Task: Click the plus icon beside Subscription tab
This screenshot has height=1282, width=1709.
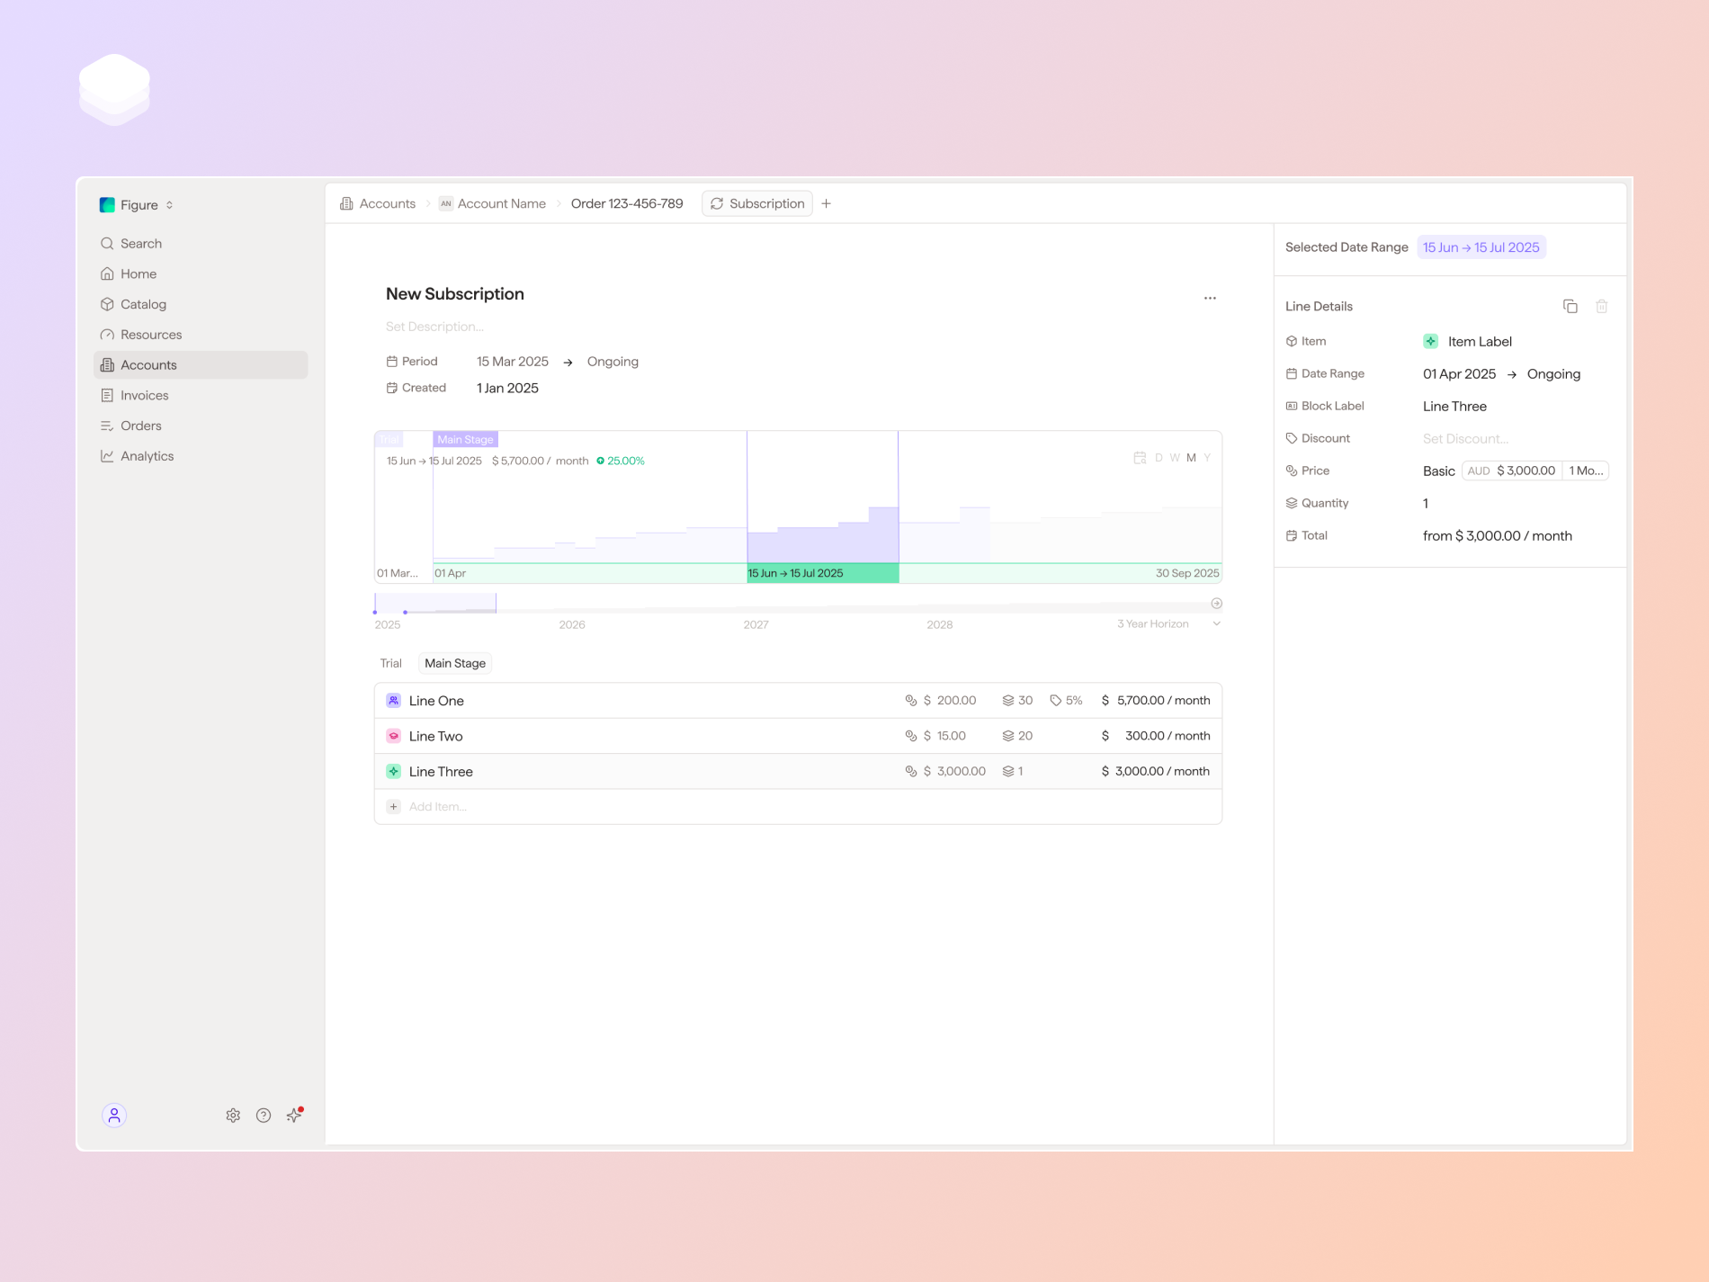Action: point(826,204)
